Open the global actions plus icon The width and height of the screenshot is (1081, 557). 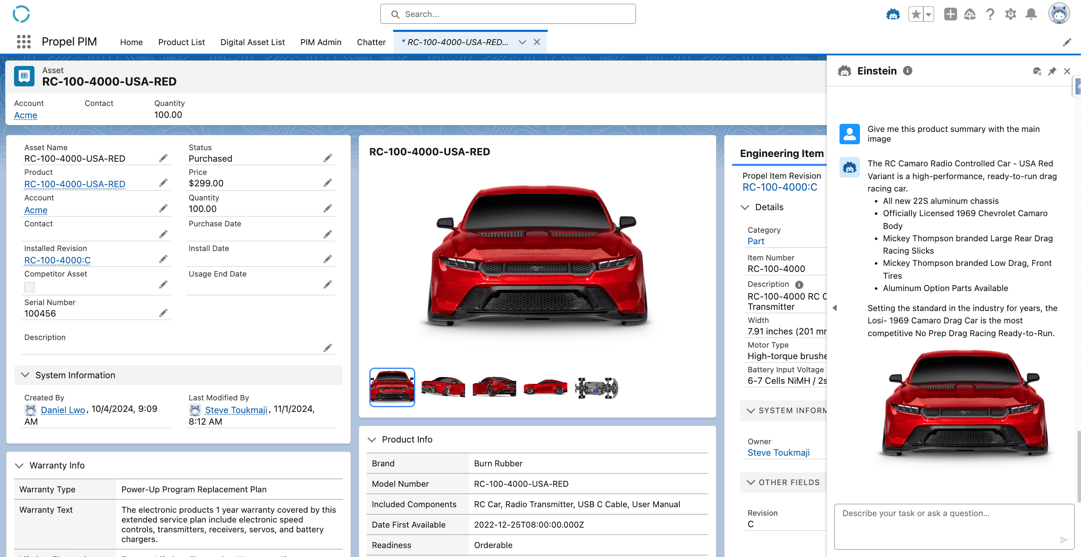[950, 14]
